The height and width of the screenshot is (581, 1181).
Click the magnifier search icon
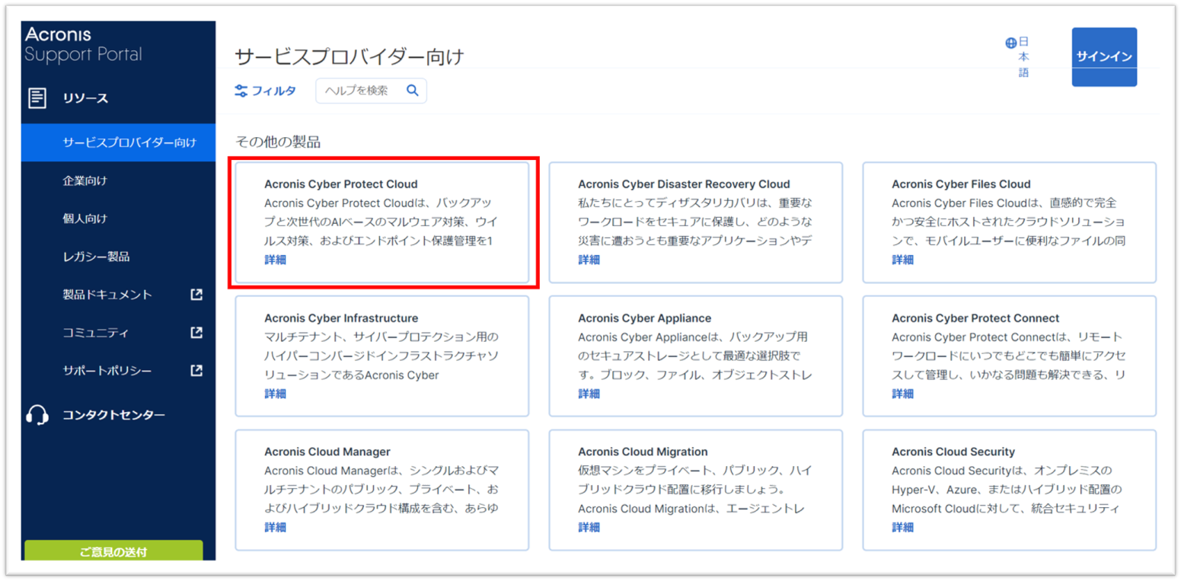413,91
